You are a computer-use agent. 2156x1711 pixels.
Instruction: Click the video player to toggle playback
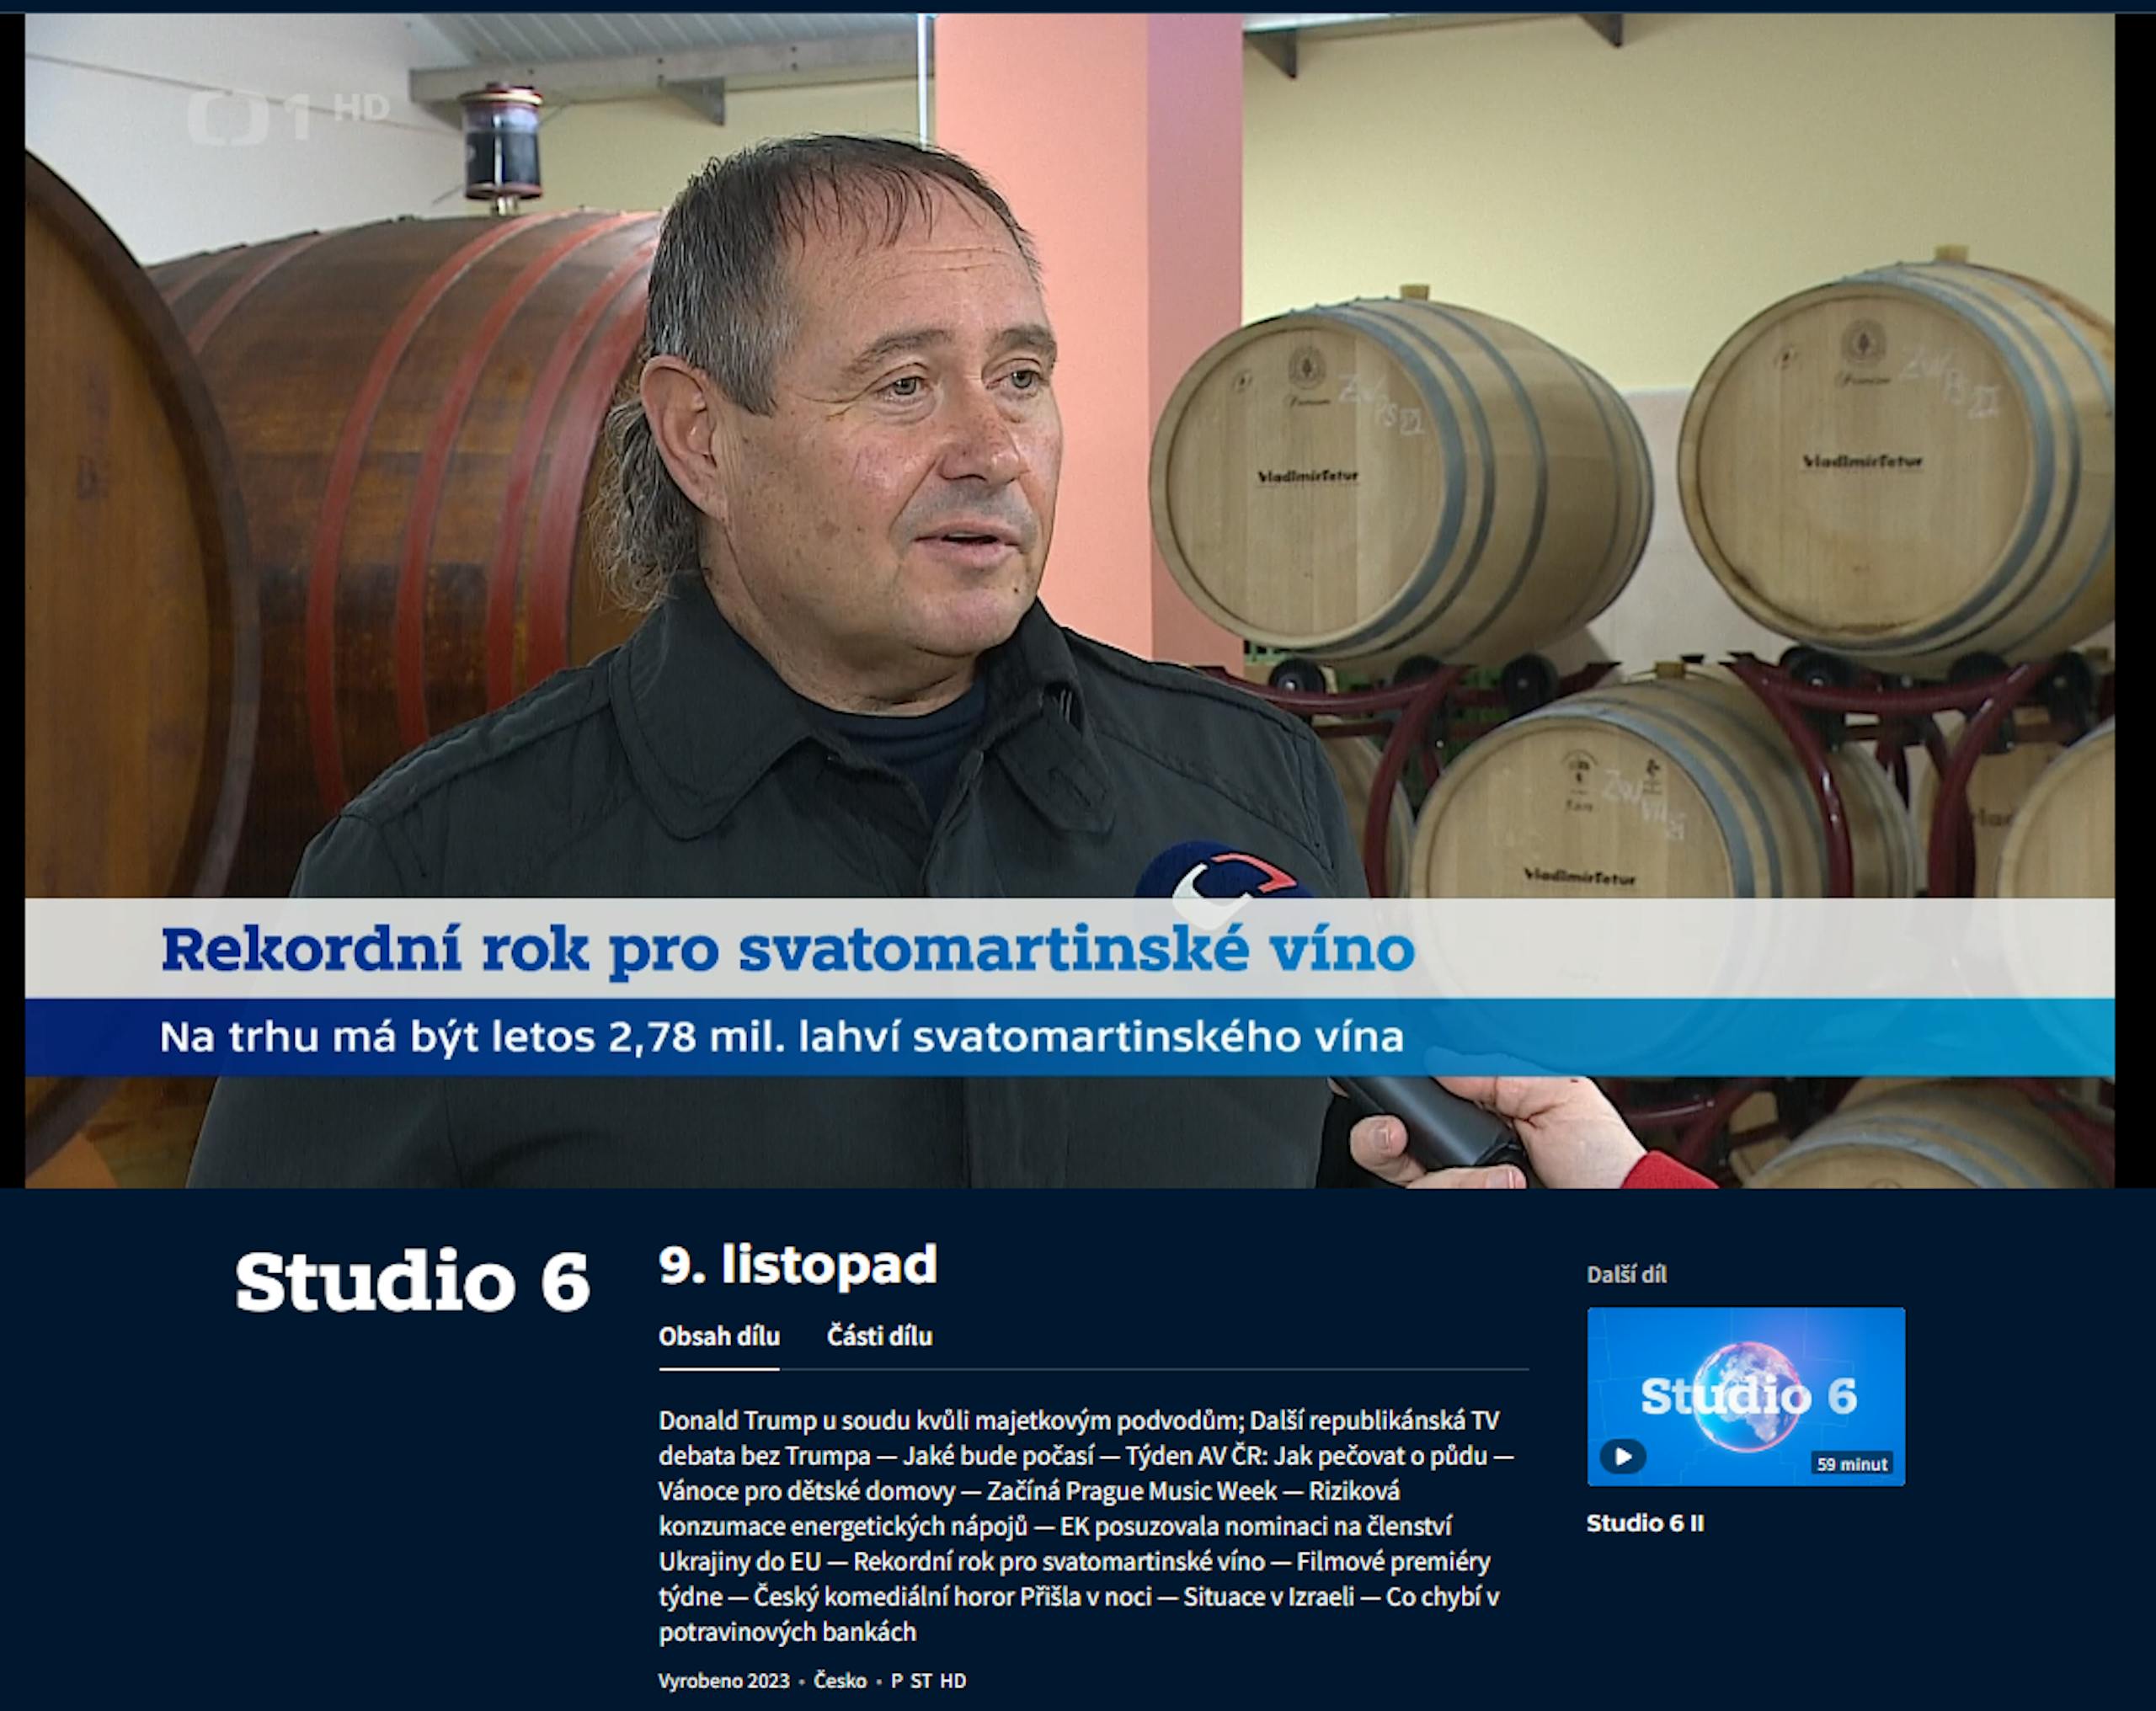pyautogui.click(x=1070, y=600)
